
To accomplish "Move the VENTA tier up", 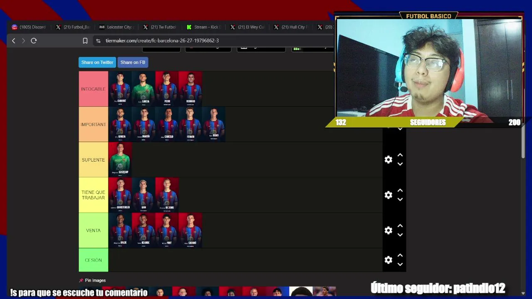I will point(400,226).
